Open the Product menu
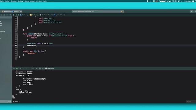Screen dimensions: 196x110 pos(14,1)
